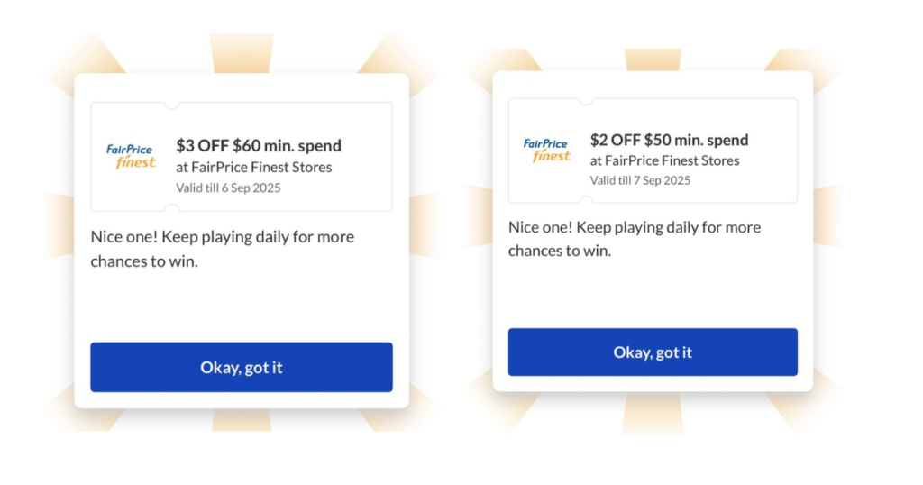This screenshot has width=923, height=485.
Task: Click FairPrice Finest logo on $3 OFF voucher
Action: [x=131, y=156]
